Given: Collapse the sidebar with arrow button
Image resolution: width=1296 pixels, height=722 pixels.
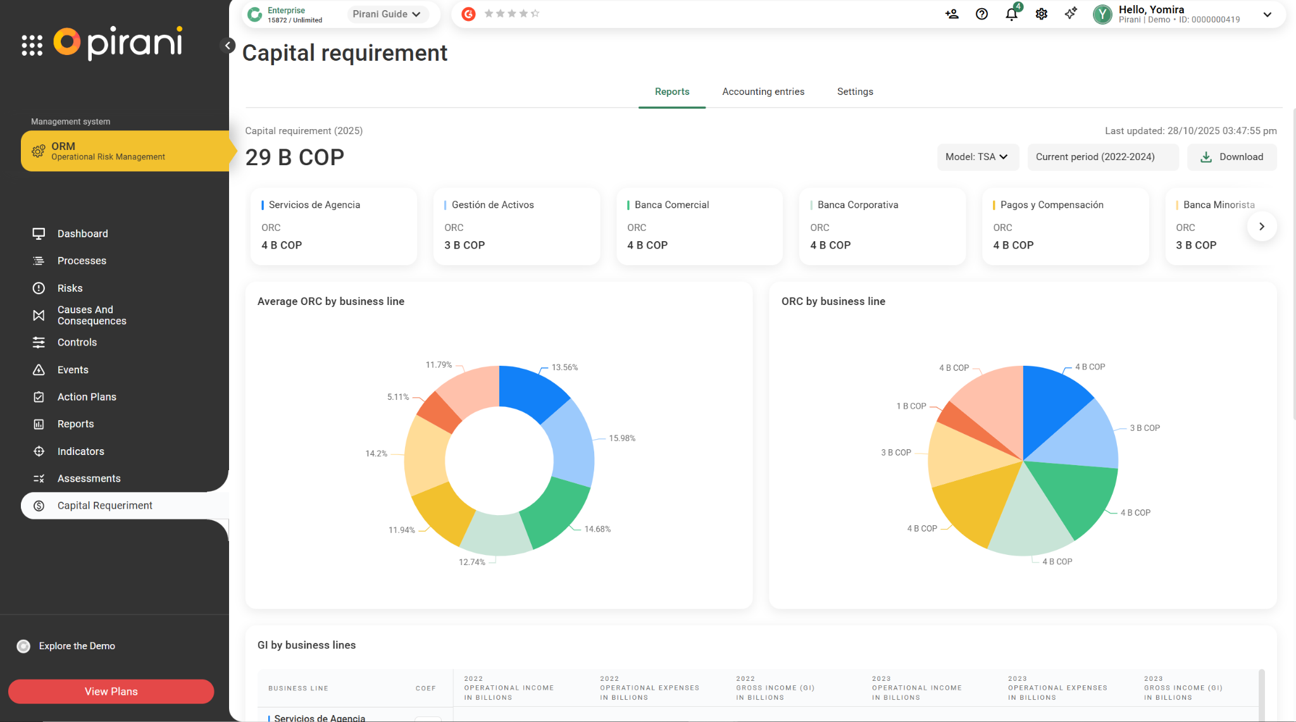Looking at the screenshot, I should click(228, 46).
